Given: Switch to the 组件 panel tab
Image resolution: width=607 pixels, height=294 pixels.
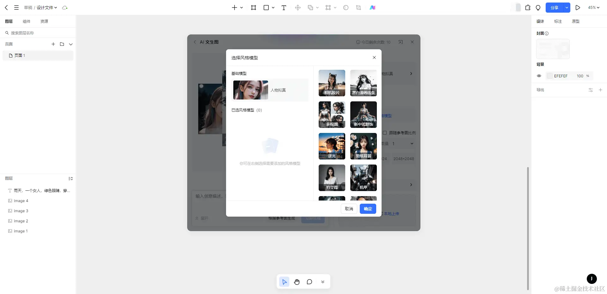Looking at the screenshot, I should click(x=26, y=21).
